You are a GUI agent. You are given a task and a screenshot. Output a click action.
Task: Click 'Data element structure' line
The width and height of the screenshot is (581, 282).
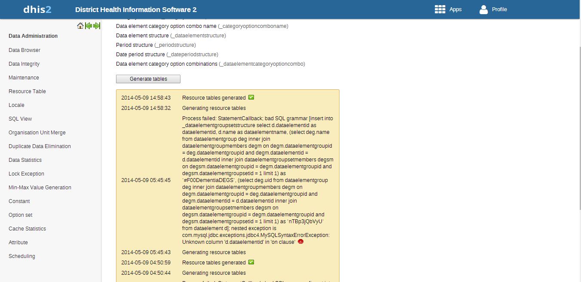click(x=171, y=36)
